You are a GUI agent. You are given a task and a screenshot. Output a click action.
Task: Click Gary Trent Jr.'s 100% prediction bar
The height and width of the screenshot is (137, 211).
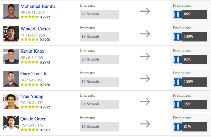point(194,82)
